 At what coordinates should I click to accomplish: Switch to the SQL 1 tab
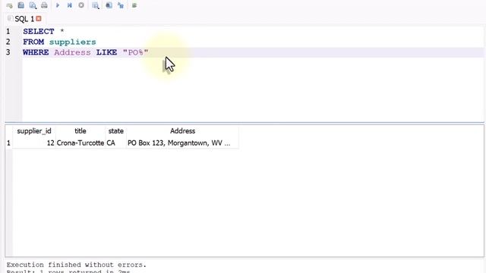[x=24, y=19]
